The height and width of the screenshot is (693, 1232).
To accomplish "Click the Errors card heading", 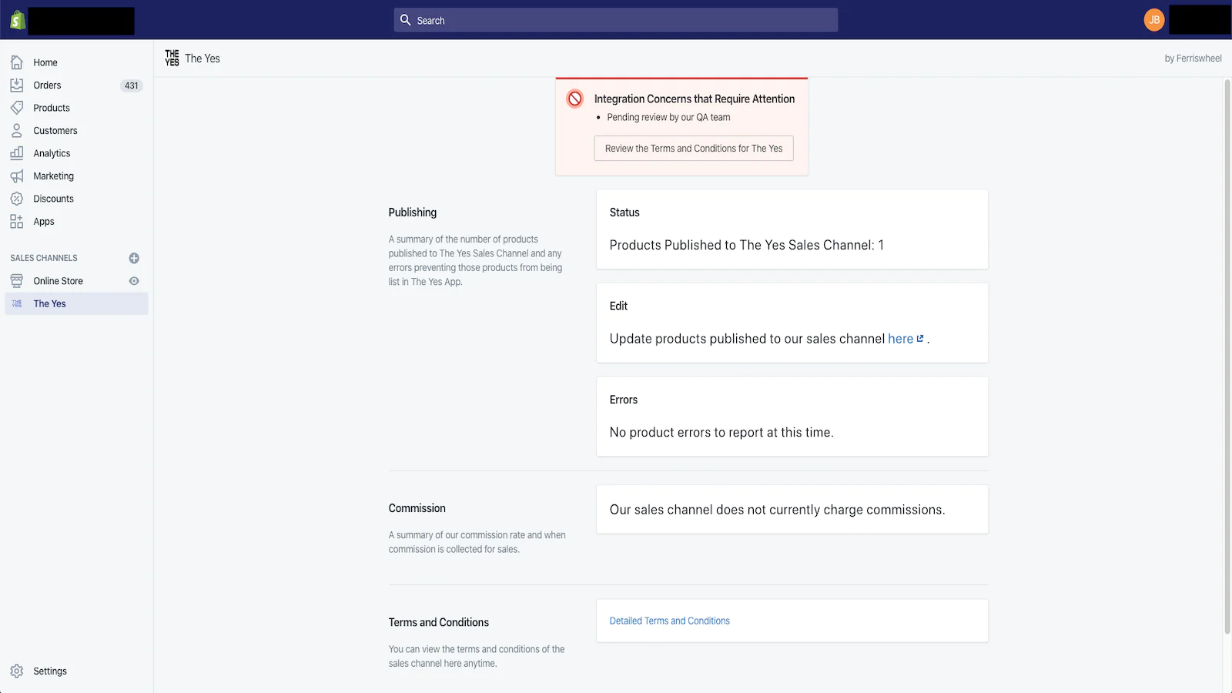I will click(x=624, y=400).
